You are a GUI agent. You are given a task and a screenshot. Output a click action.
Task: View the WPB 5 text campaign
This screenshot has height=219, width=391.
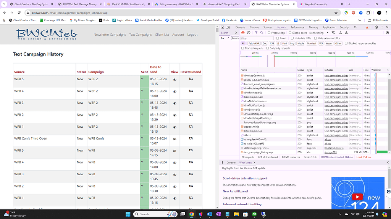click(x=174, y=79)
